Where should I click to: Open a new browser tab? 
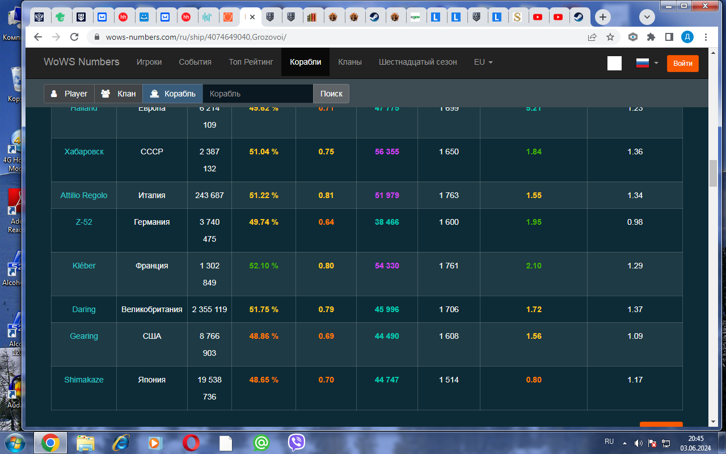603,17
